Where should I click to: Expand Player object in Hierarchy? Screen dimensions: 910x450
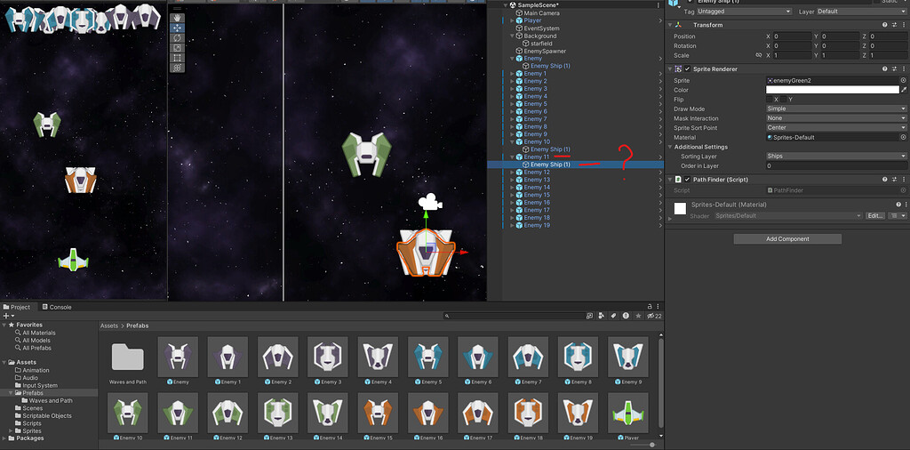tap(513, 21)
